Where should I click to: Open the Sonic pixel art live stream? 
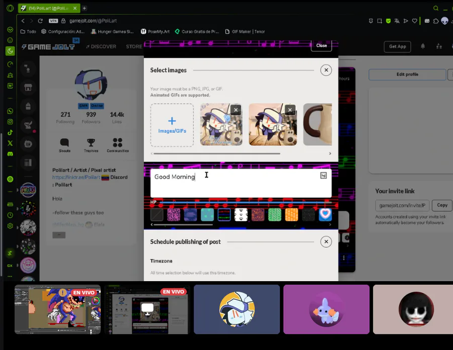tap(58, 309)
